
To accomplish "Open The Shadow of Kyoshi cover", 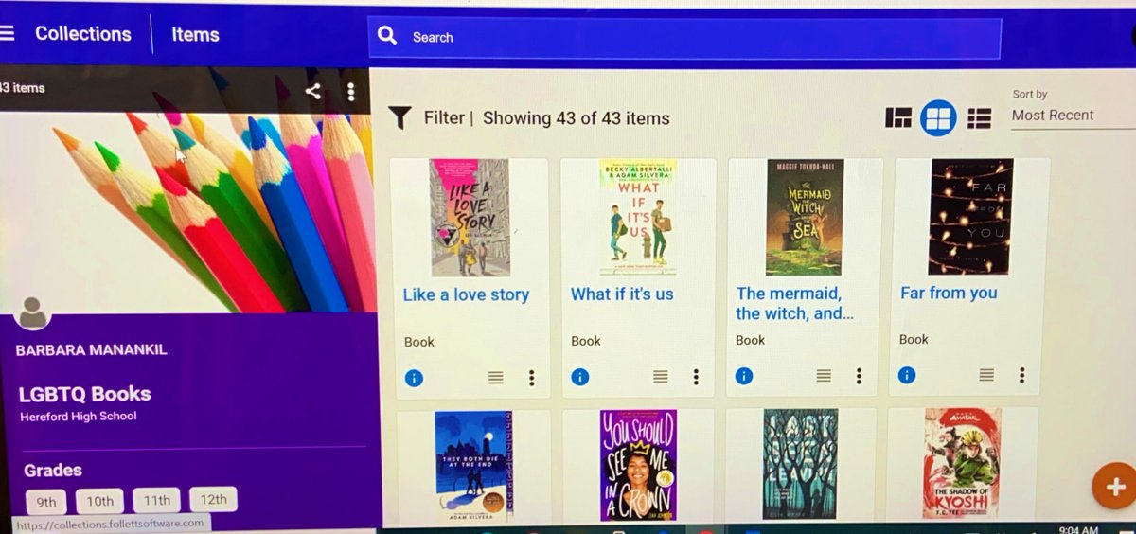I will [962, 463].
